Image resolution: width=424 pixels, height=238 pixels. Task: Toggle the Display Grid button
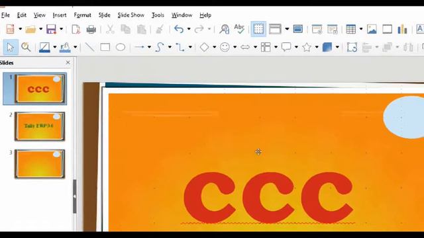pyautogui.click(x=258, y=29)
